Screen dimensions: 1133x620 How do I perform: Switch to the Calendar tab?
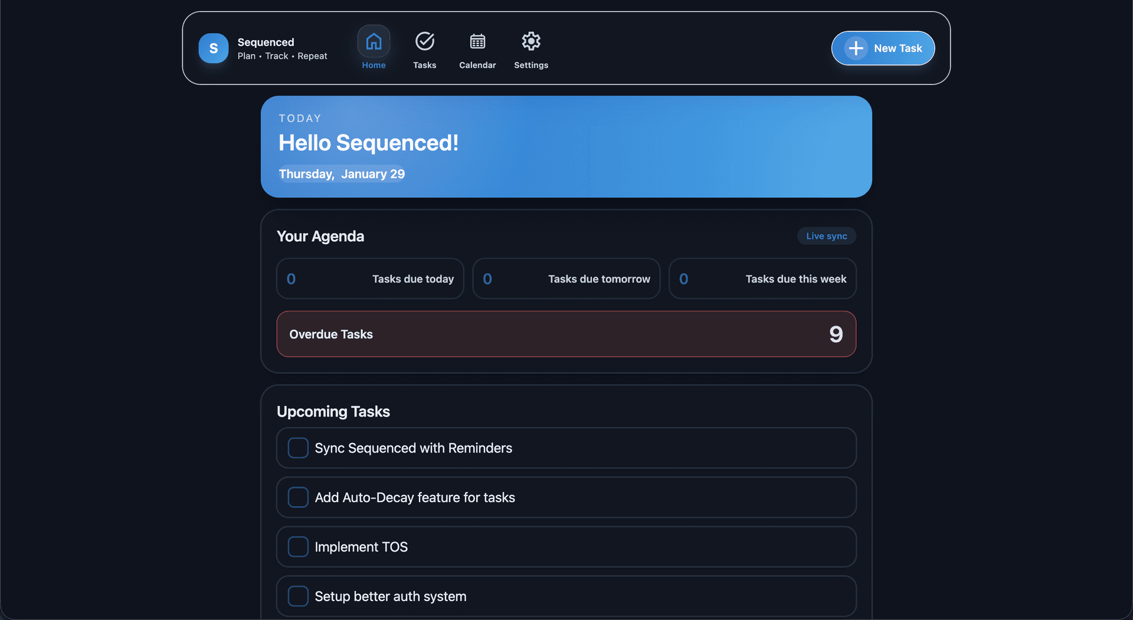tap(477, 50)
